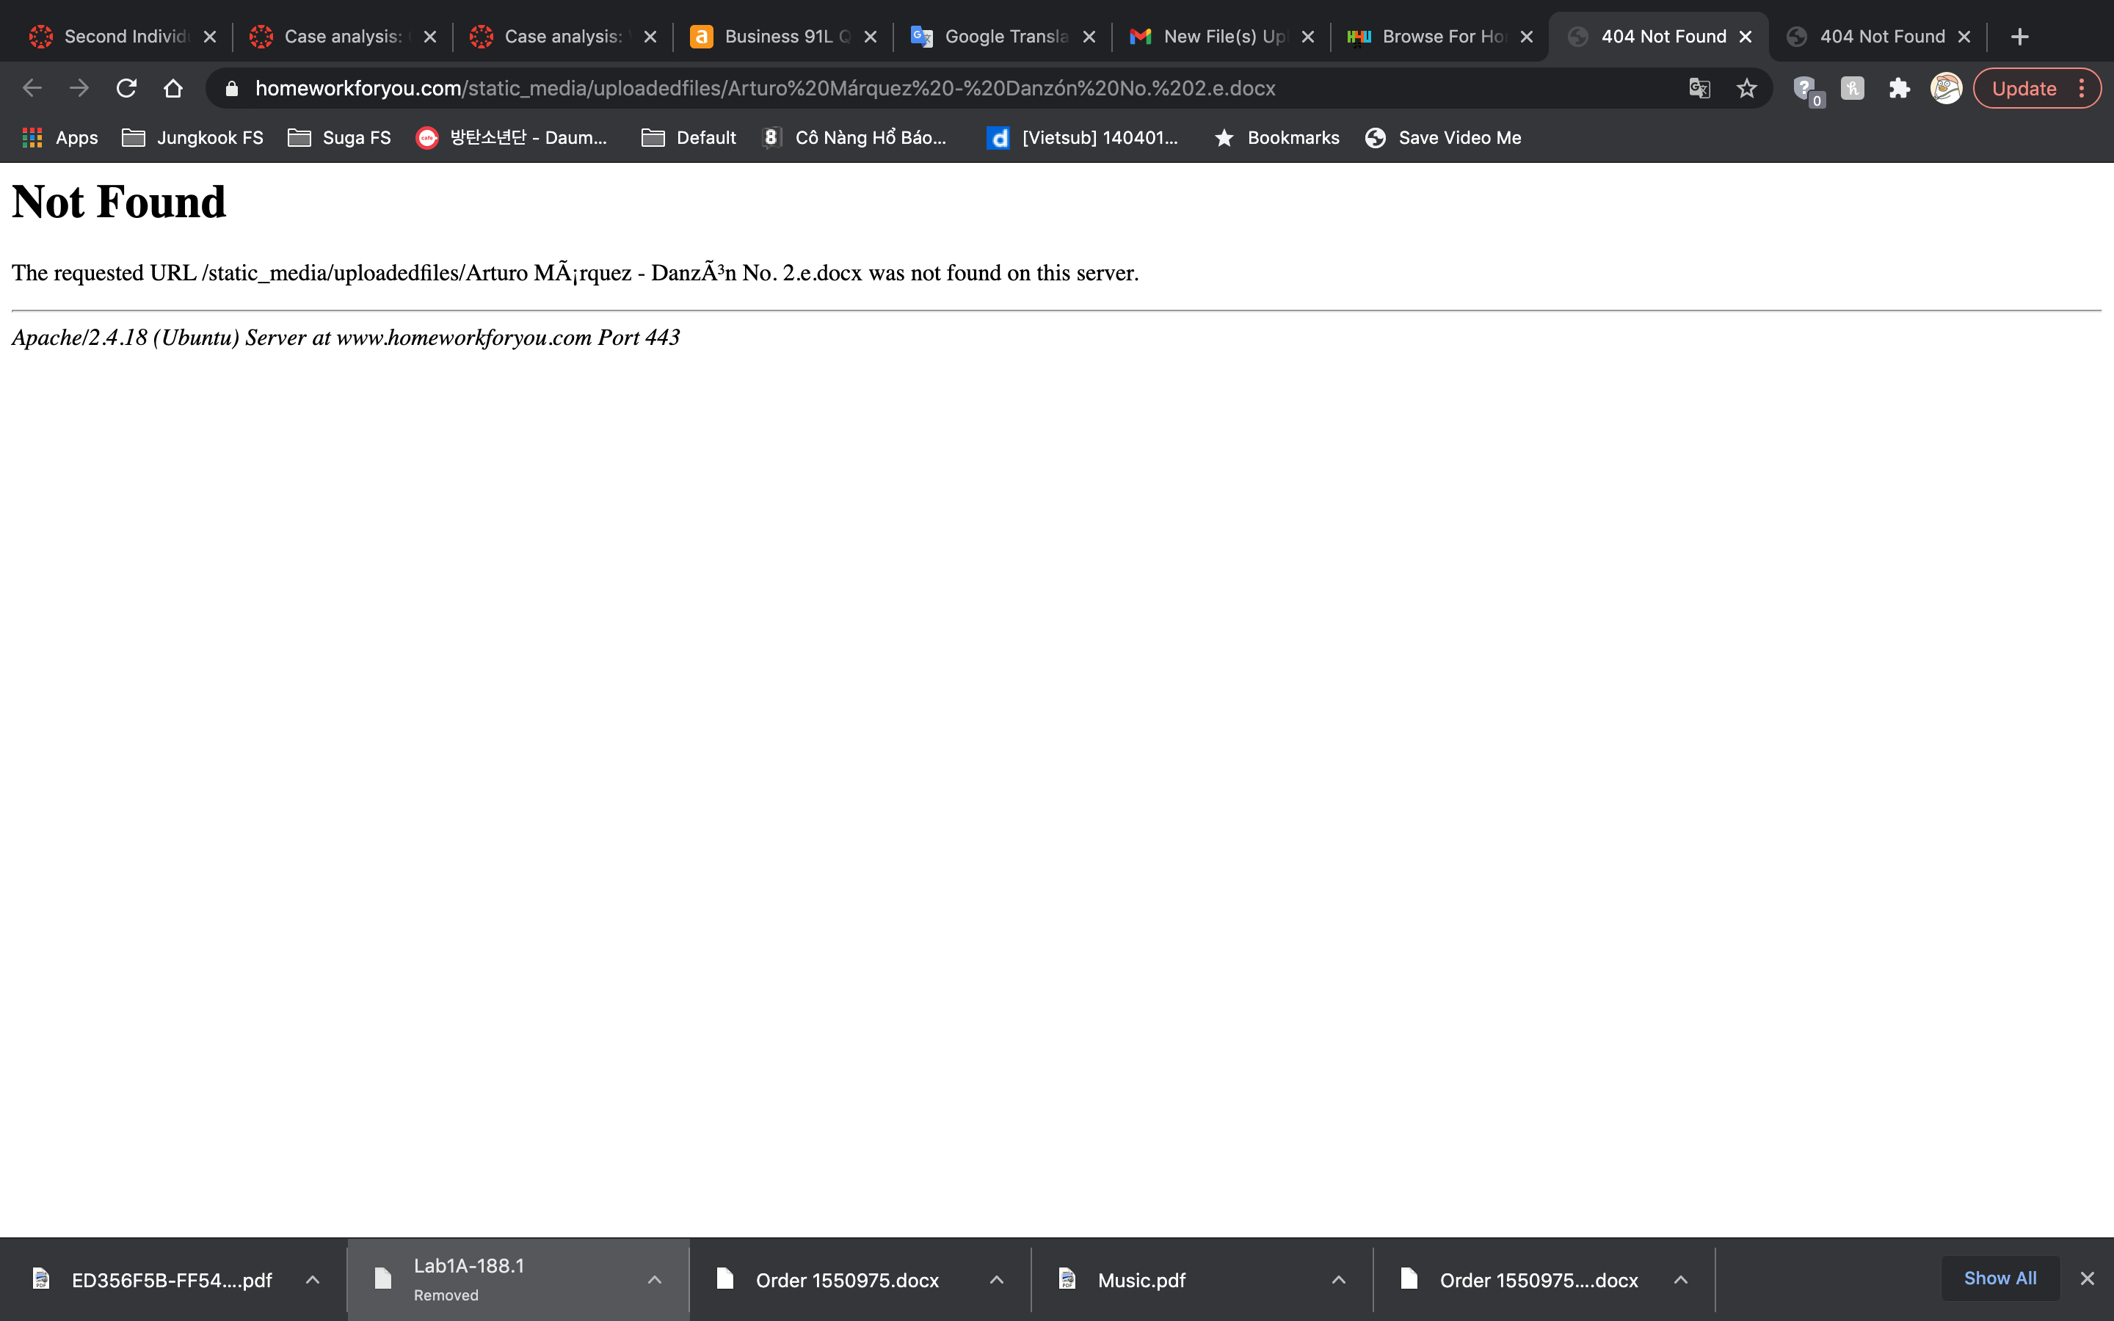Viewport: 2114px width, 1321px height.
Task: Open the Extensions puzzle icon
Action: pos(1899,88)
